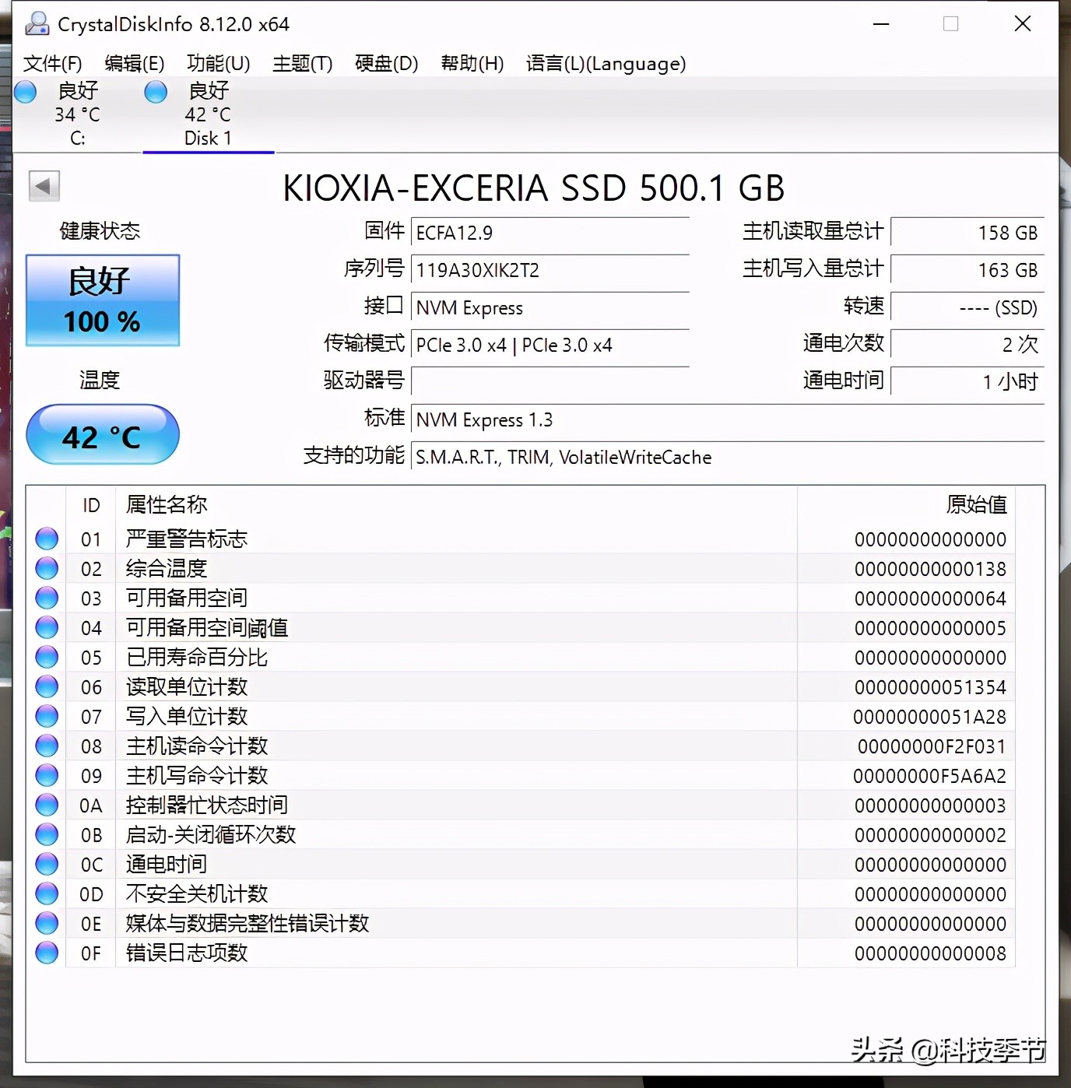Screen dimensions: 1071x1088
Task: Click the blue status light beside 严重警告标志
Action: click(46, 538)
